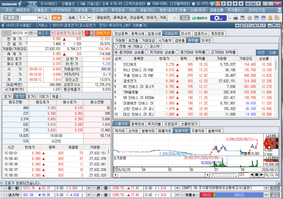Switch to the 호가1 tab

click(x=8, y=96)
